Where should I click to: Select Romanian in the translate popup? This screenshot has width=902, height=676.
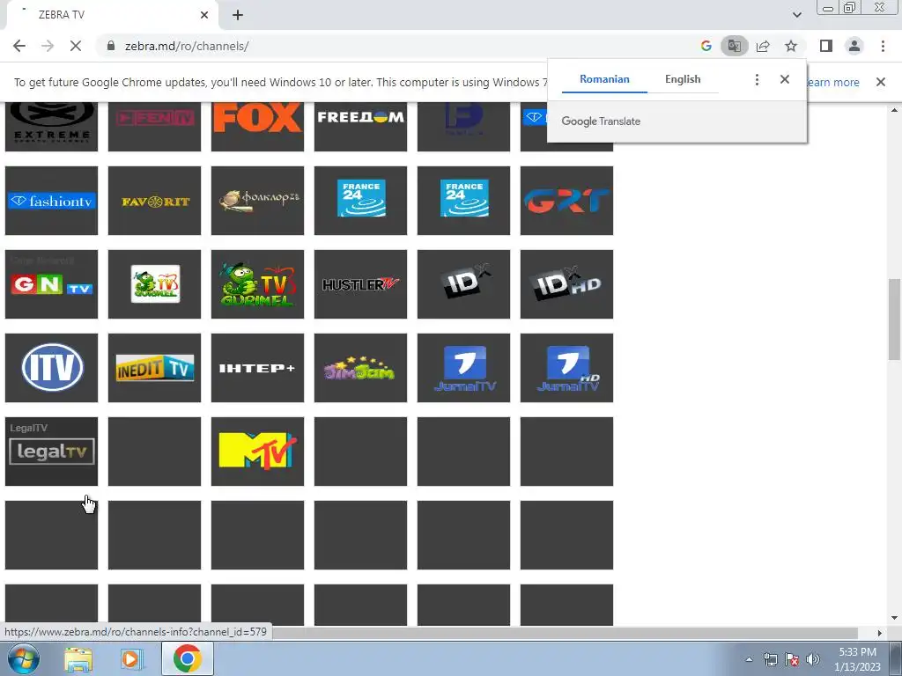(604, 79)
